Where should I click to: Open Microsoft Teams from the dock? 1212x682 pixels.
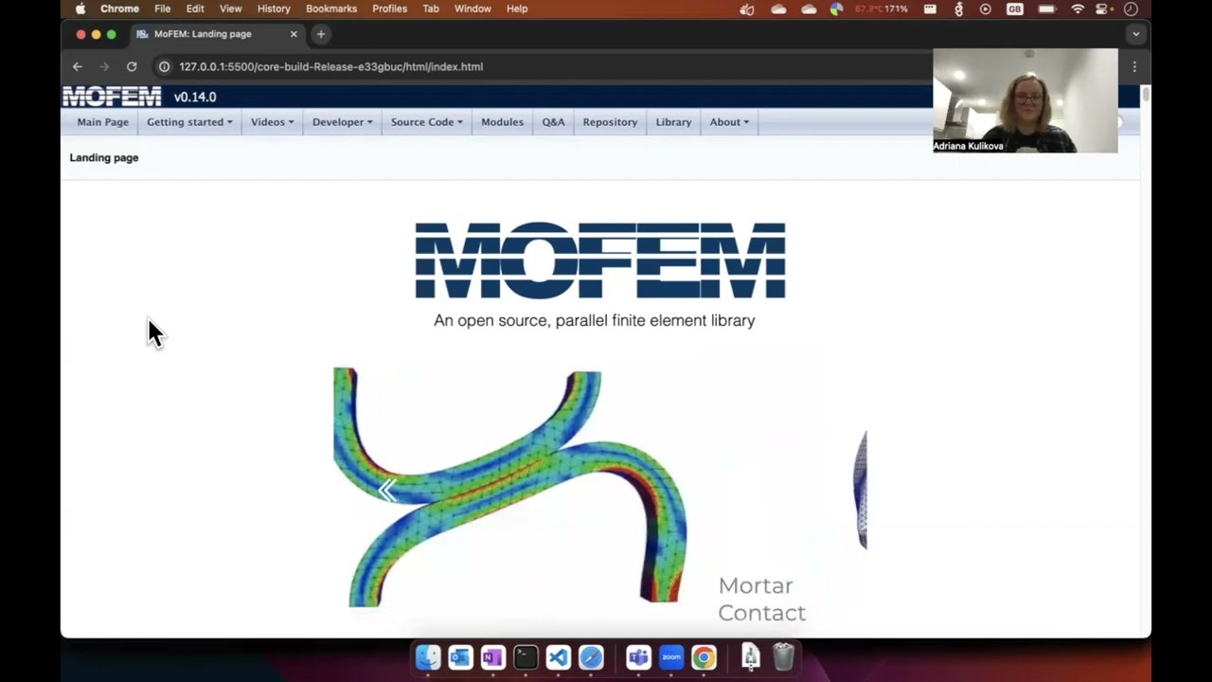[x=638, y=656]
